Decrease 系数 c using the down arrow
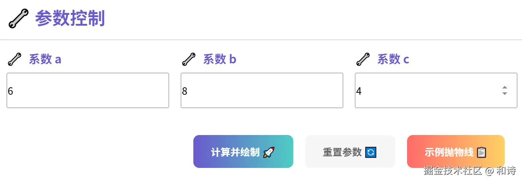The image size is (522, 182). [x=505, y=94]
